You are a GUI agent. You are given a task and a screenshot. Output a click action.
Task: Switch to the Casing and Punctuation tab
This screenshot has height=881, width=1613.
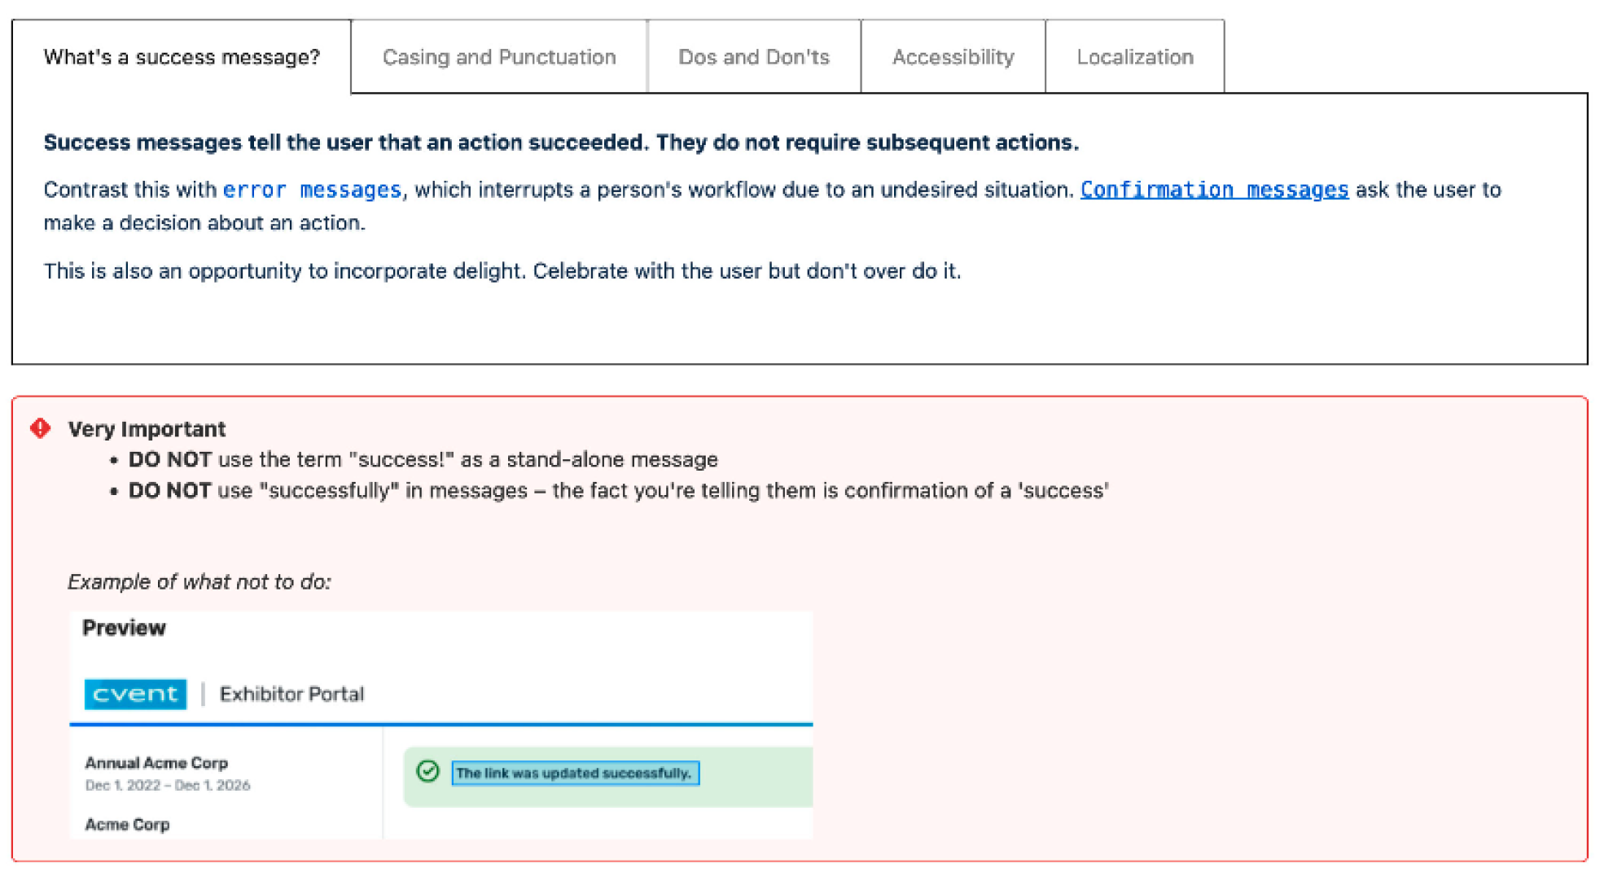click(x=498, y=57)
